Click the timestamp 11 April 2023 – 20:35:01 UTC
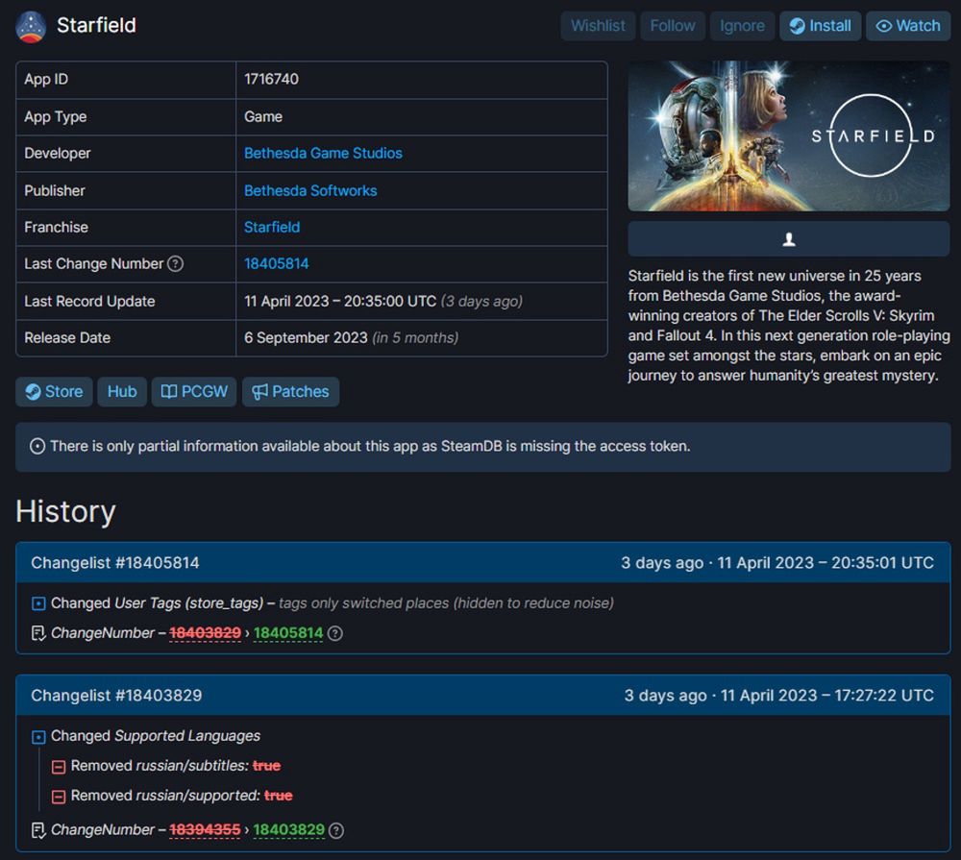Image resolution: width=961 pixels, height=860 pixels. (825, 563)
